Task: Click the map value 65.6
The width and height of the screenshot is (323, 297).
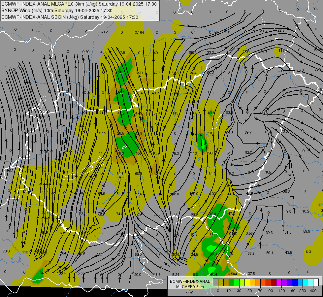Action: [x=101, y=234]
